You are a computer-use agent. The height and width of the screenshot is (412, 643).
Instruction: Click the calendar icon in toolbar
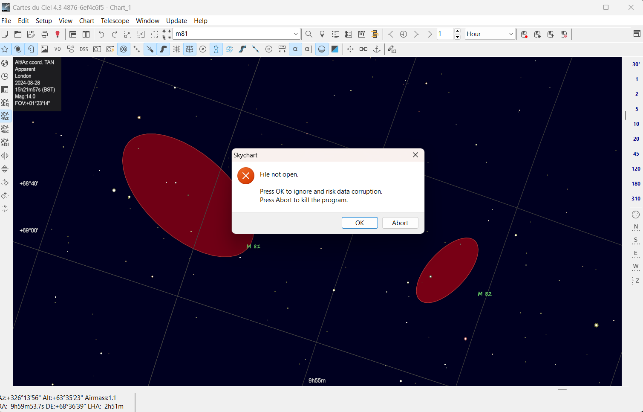point(362,34)
